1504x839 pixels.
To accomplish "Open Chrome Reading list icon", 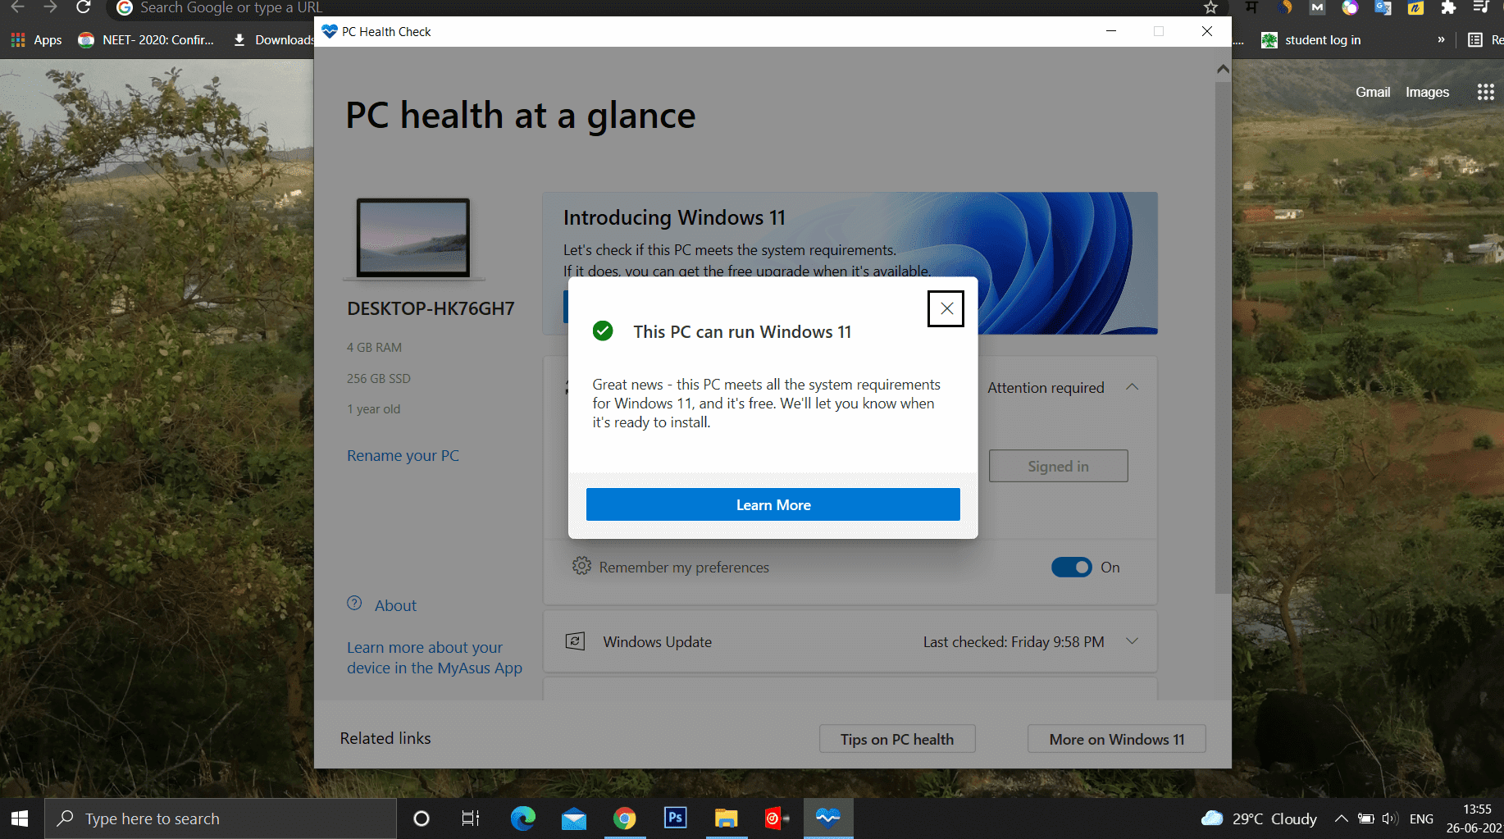I will [1475, 39].
